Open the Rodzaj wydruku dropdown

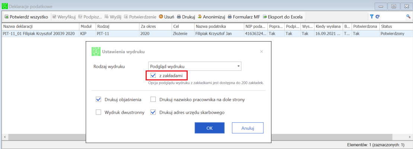click(194, 66)
